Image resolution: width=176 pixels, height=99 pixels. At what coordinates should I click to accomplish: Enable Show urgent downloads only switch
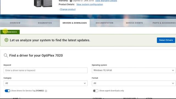96,91
